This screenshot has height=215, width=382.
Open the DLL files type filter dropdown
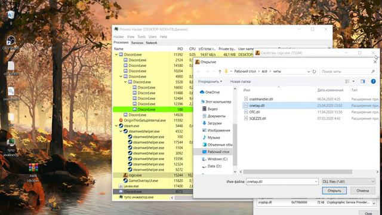pyautogui.click(x=349, y=182)
